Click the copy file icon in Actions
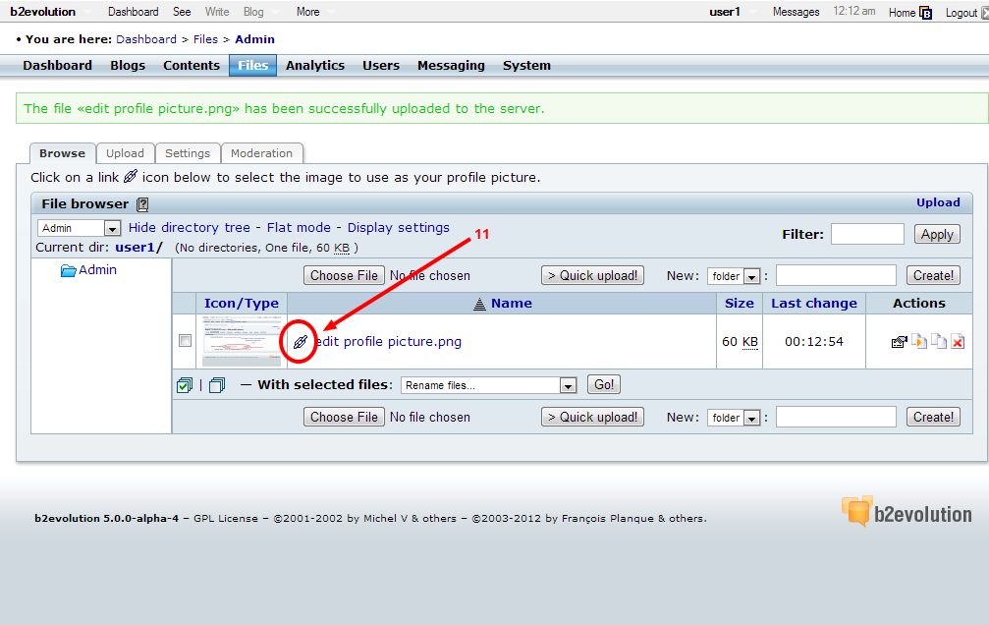The width and height of the screenshot is (989, 625). [x=939, y=341]
